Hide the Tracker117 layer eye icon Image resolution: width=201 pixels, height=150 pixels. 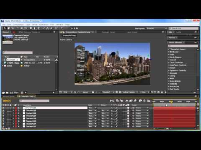3,116
